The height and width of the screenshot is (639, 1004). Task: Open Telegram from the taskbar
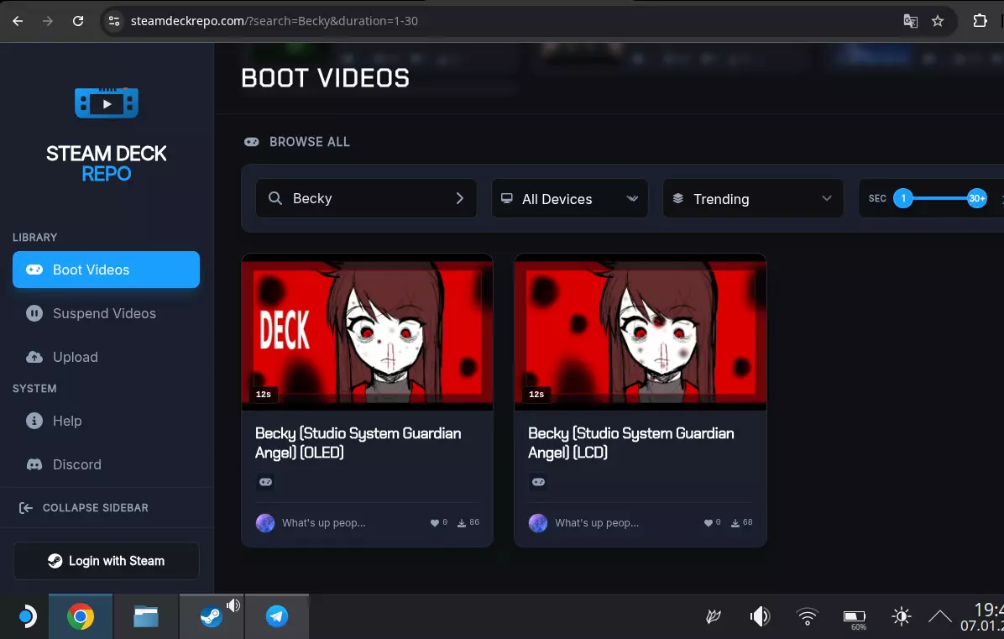tap(277, 616)
